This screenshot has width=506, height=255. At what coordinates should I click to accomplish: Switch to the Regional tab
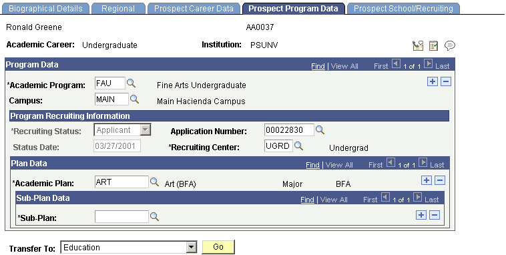[118, 9]
